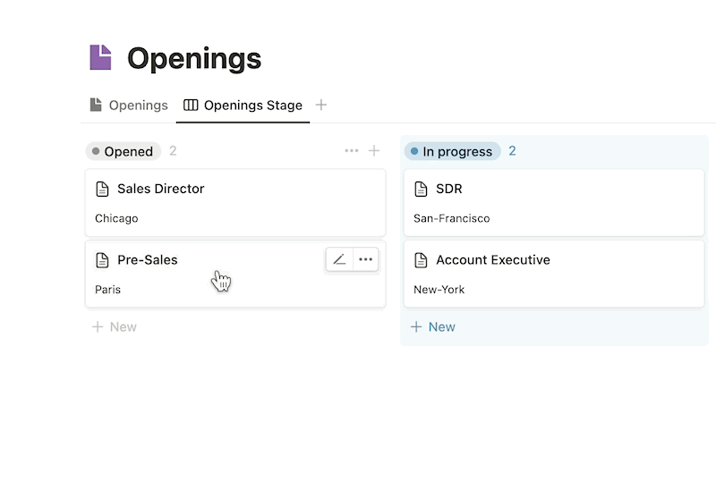Click the purple Openings page icon

[100, 57]
